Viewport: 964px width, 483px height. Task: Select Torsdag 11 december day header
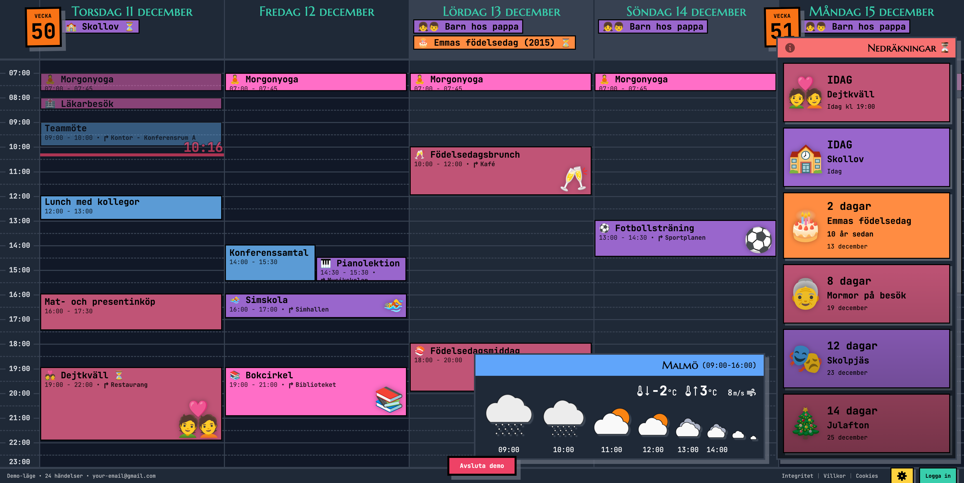tap(132, 12)
